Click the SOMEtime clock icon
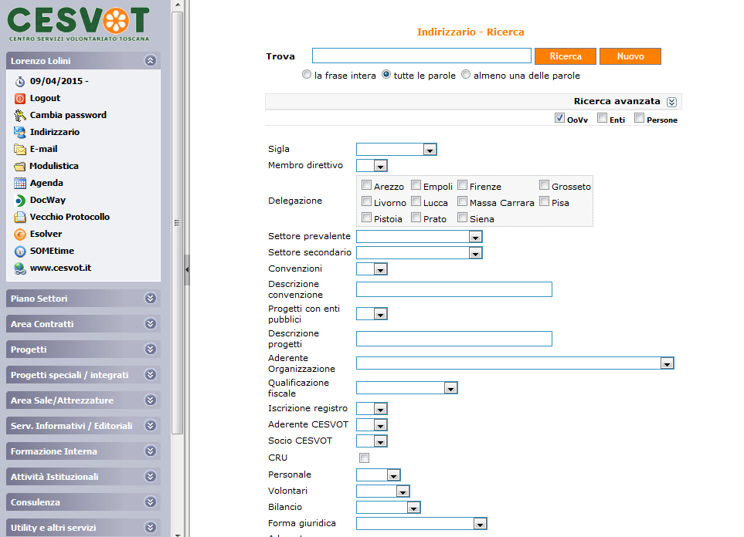The image size is (744, 537). coord(20,252)
